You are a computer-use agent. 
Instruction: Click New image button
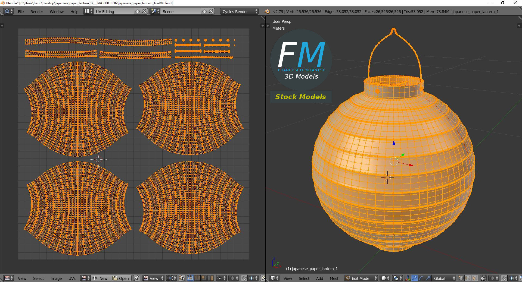click(100, 278)
